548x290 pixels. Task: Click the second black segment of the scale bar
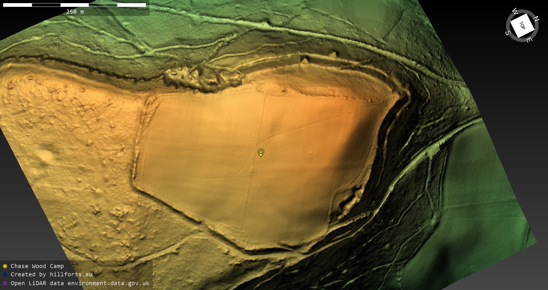pos(103,5)
